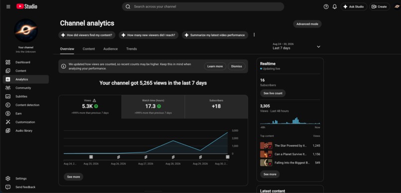Screen dimensions: 401x193
Task: Click the Shorts marker under Aug 28 on chart
Action: tap(173, 157)
